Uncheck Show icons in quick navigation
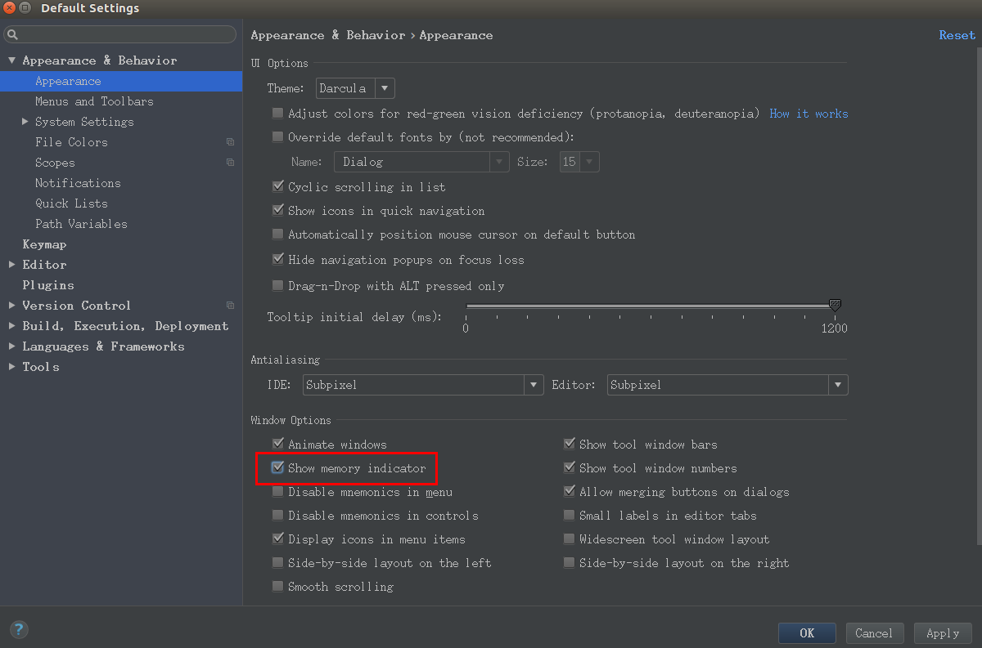 pos(278,211)
